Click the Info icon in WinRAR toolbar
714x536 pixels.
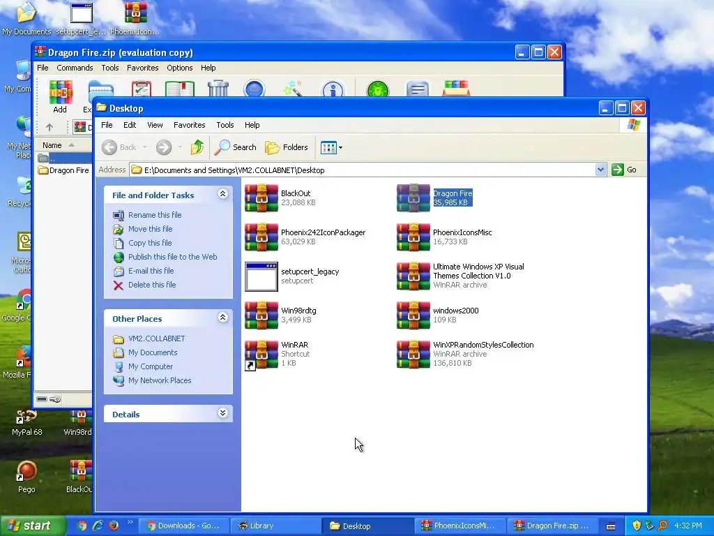click(333, 89)
